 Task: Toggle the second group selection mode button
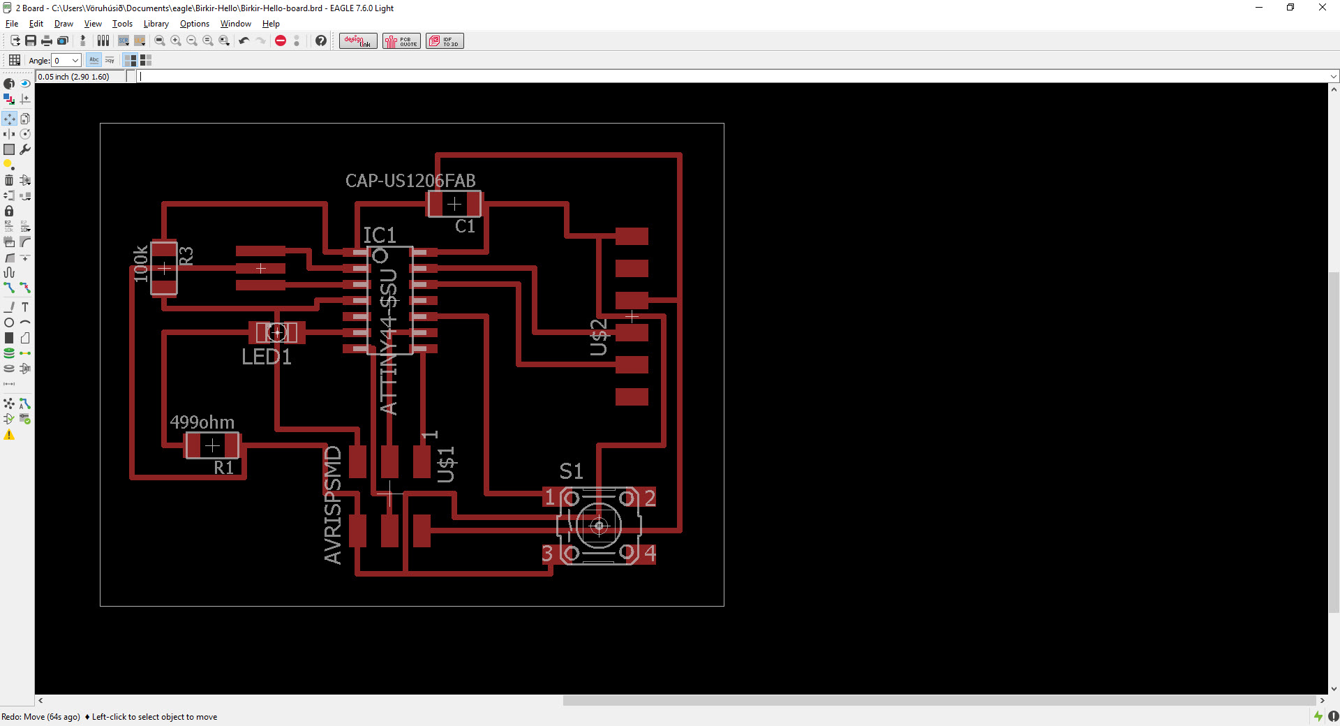pos(146,60)
